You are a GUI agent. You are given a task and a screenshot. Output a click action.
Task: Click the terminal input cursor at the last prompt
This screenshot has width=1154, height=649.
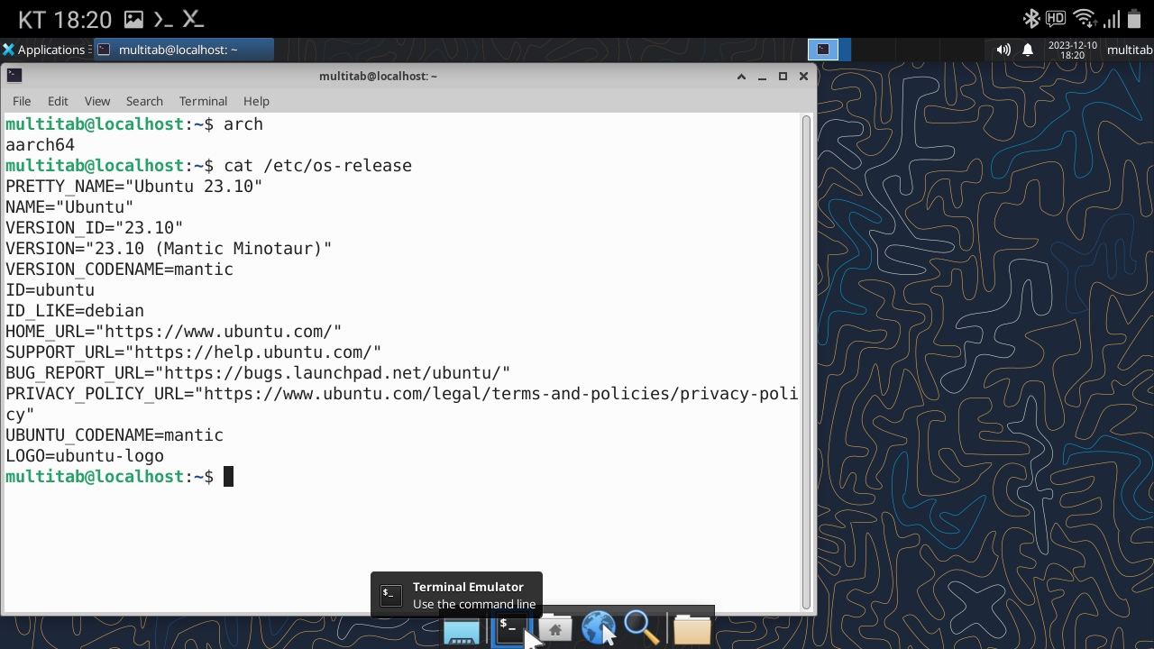click(x=228, y=476)
